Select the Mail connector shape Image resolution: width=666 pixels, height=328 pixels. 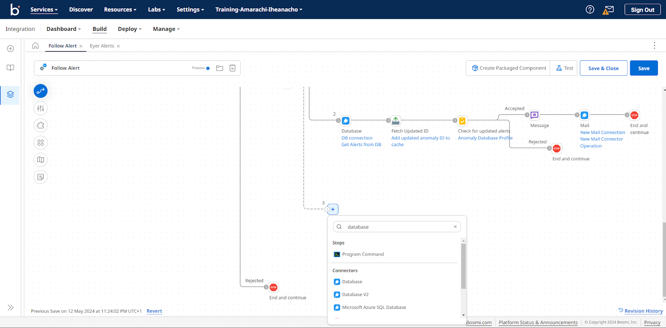point(584,115)
